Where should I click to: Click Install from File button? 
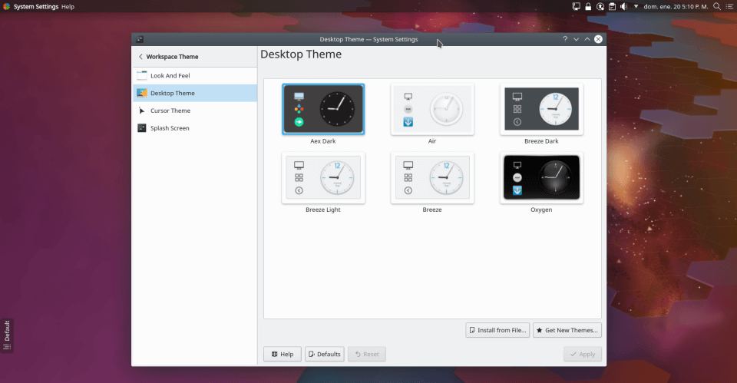click(497, 330)
